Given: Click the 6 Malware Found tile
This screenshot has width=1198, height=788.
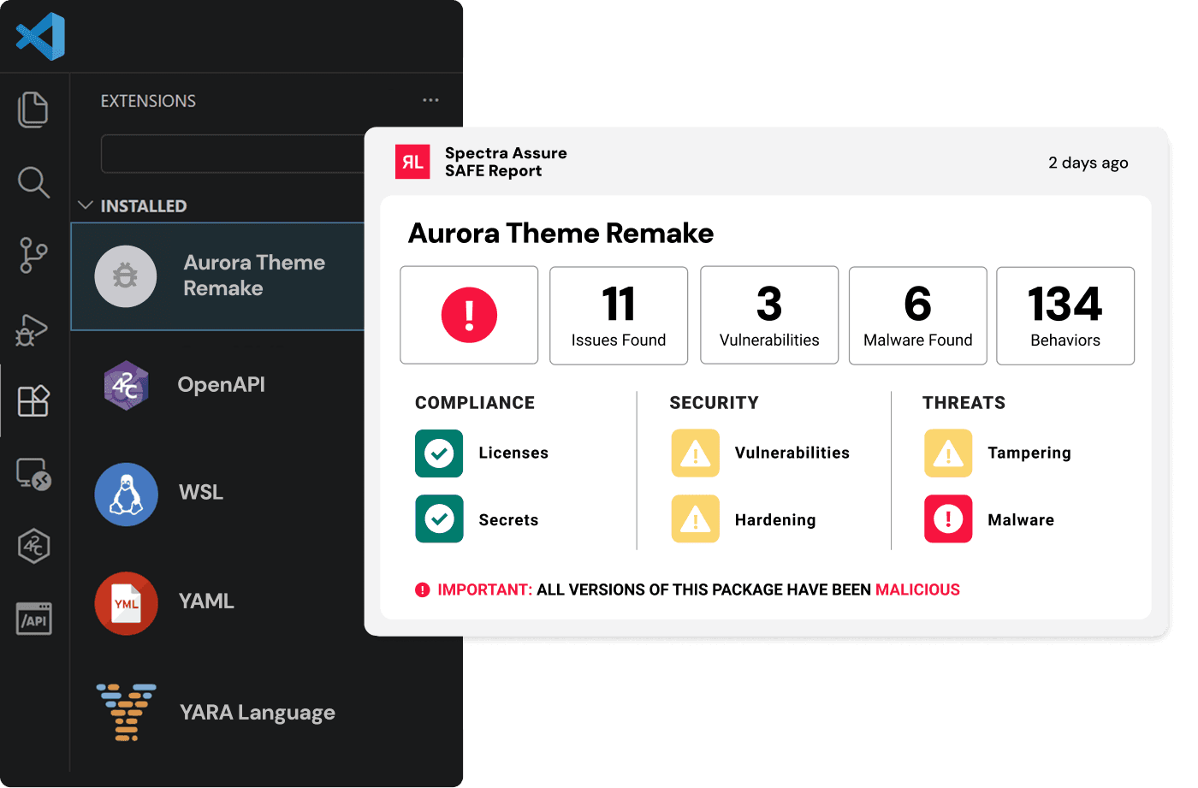Looking at the screenshot, I should coord(917,316).
